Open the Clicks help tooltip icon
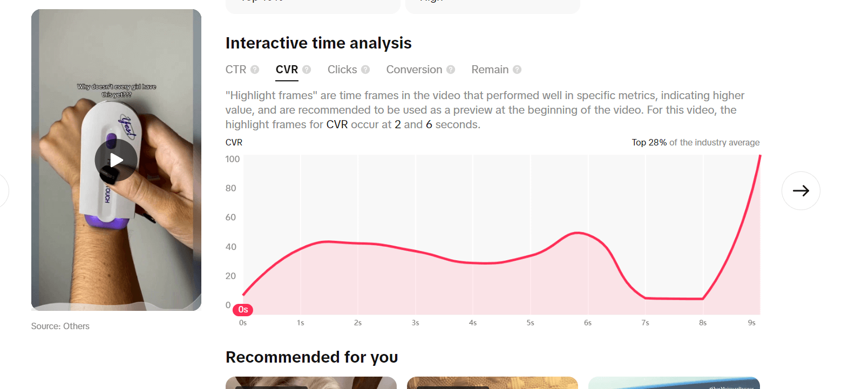The height and width of the screenshot is (389, 862). click(365, 70)
